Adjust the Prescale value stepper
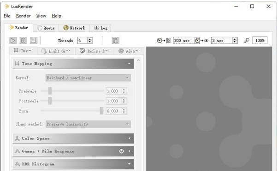Viewport: 278px width, 171px height. 124,91
